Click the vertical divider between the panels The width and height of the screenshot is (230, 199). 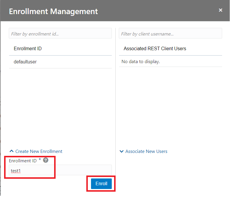click(x=115, y=103)
